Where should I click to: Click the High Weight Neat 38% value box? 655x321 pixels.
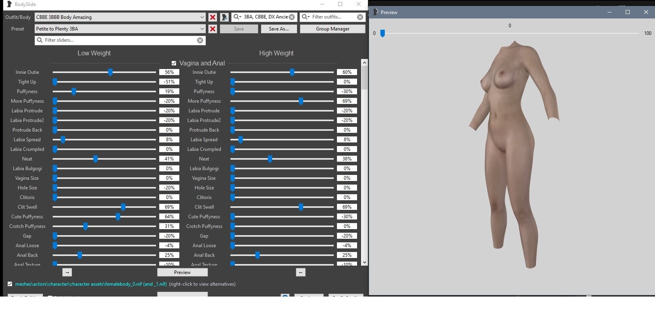coord(347,159)
